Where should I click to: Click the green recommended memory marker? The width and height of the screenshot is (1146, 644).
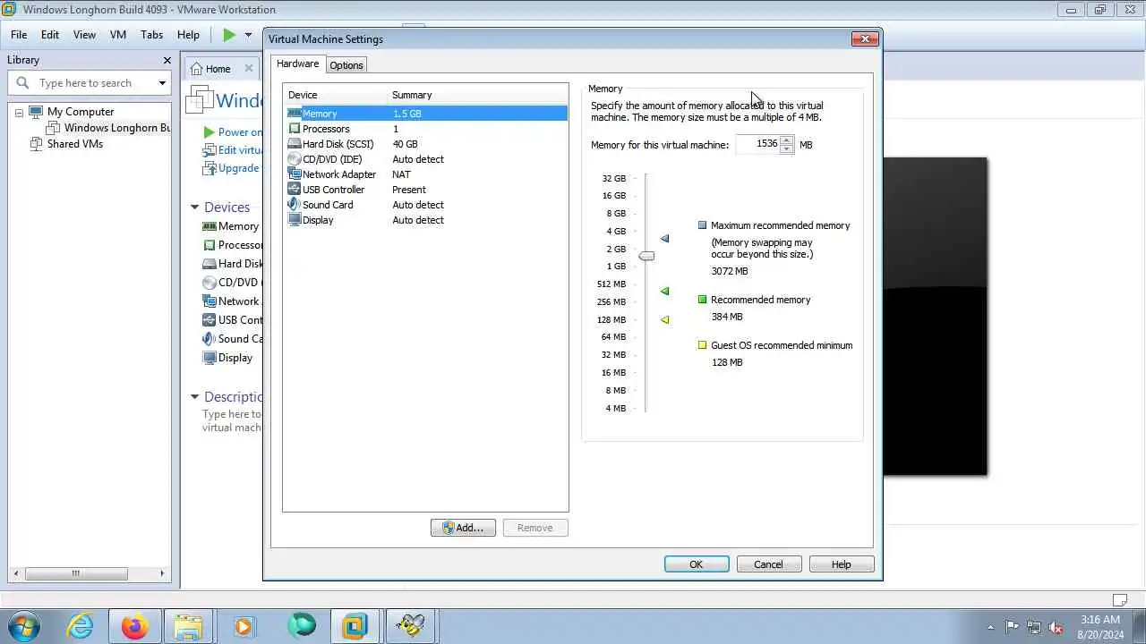click(x=664, y=291)
